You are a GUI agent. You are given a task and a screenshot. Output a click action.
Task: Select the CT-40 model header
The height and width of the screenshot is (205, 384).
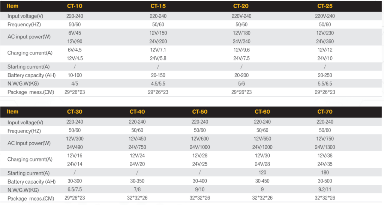137,112
